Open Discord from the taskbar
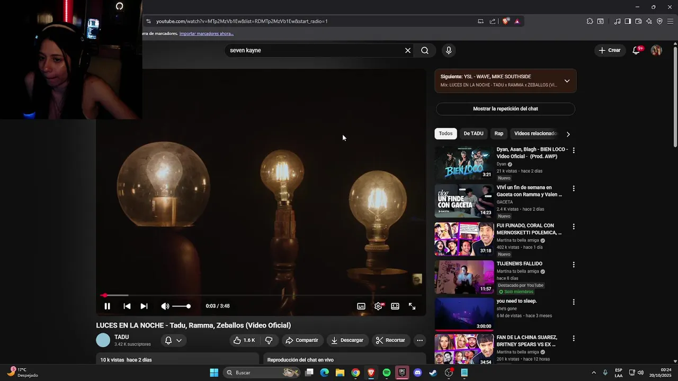The height and width of the screenshot is (381, 678). (x=417, y=373)
